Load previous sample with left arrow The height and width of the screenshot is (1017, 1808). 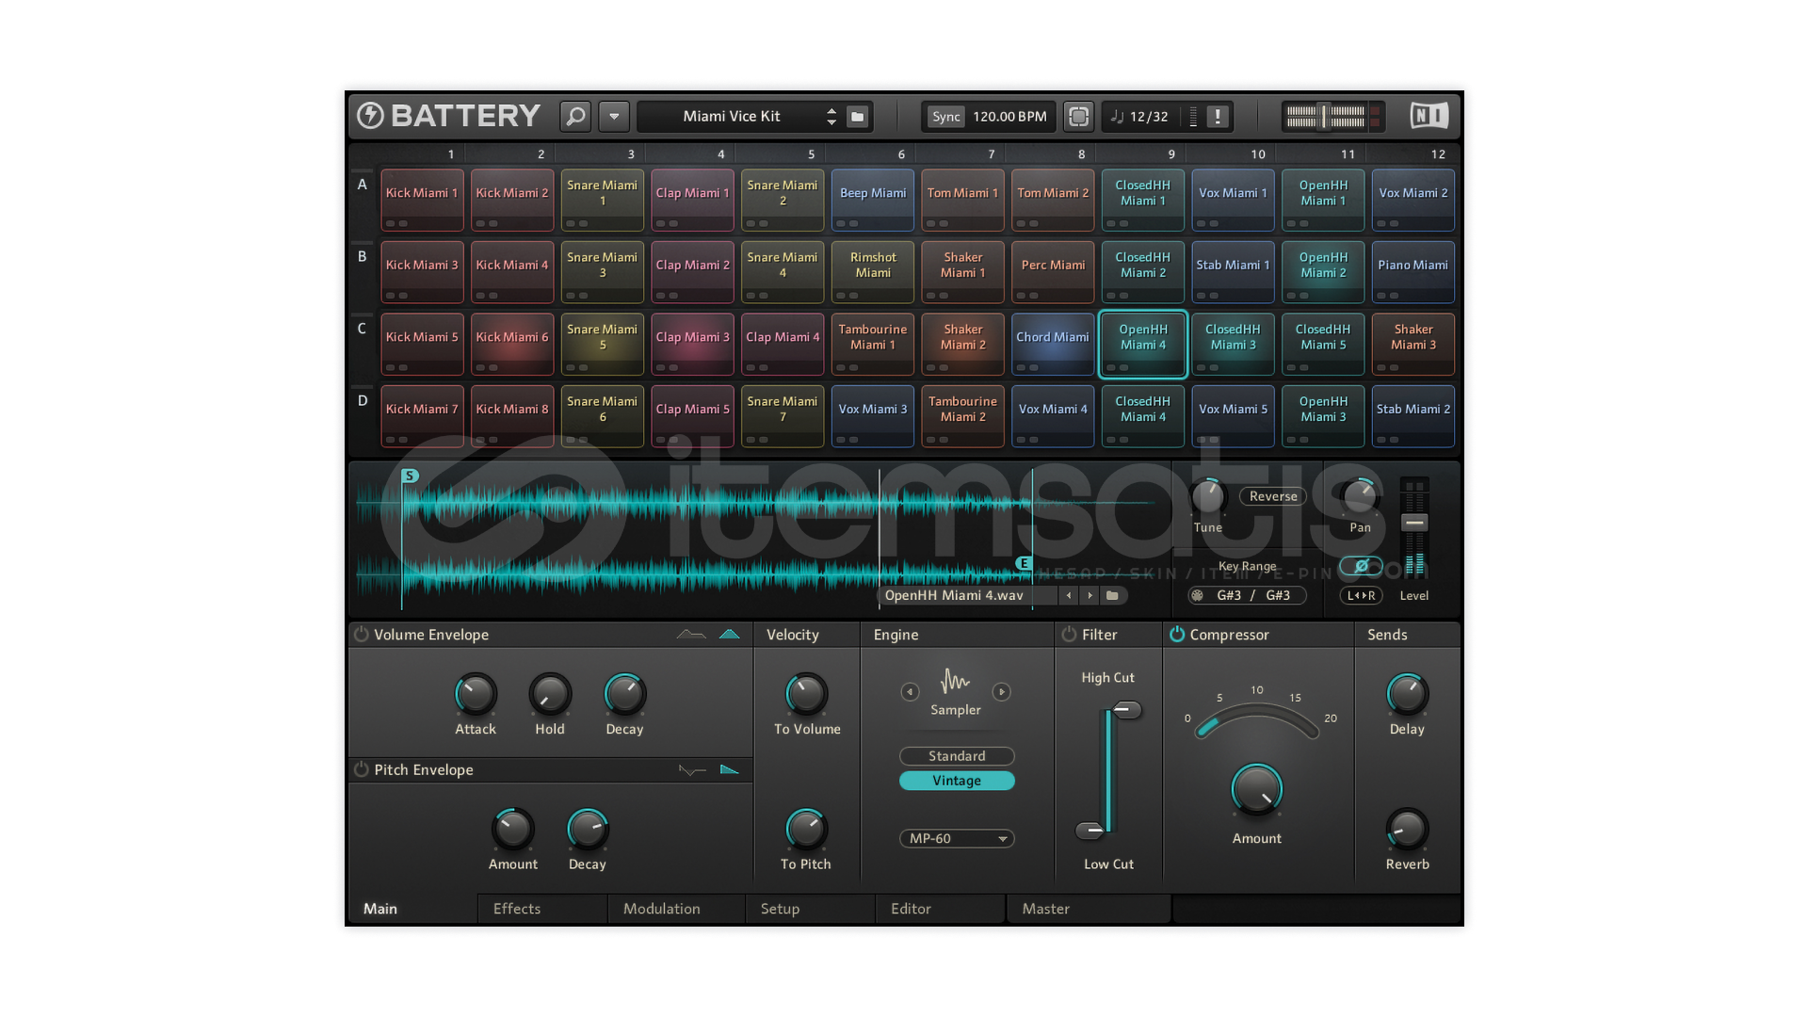(1068, 595)
